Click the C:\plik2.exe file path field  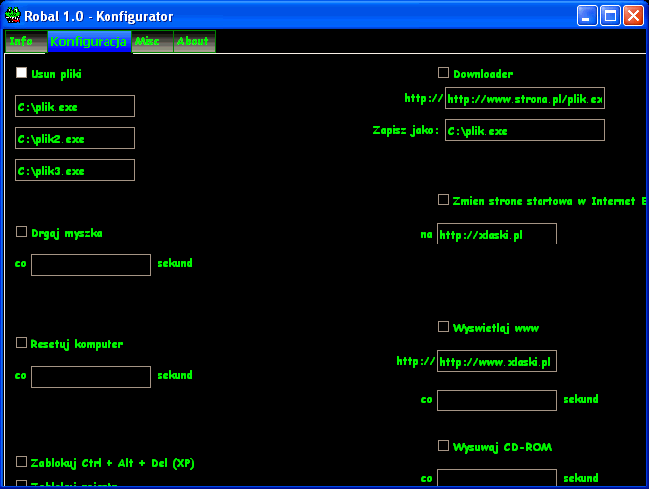[x=75, y=138]
